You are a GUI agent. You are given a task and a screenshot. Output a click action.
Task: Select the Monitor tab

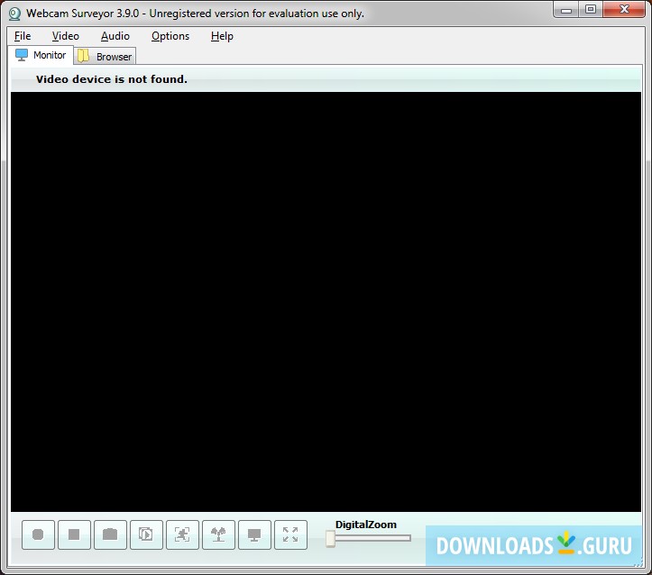tap(41, 55)
